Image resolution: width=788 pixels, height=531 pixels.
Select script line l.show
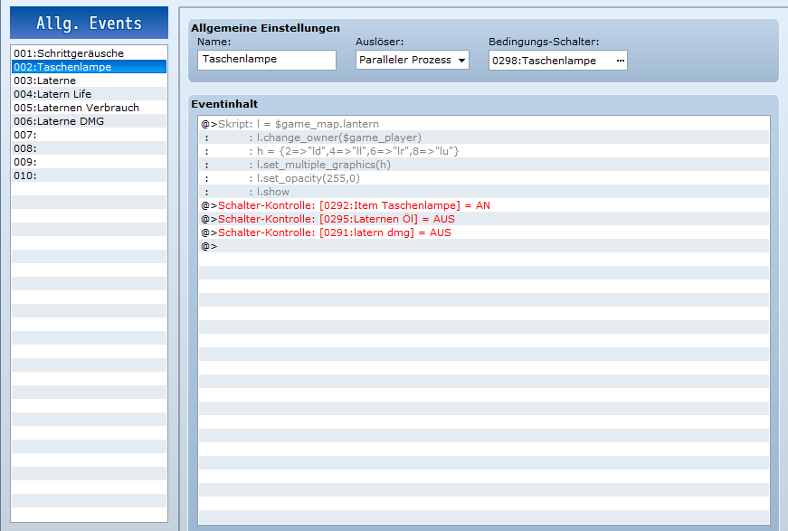click(484, 192)
